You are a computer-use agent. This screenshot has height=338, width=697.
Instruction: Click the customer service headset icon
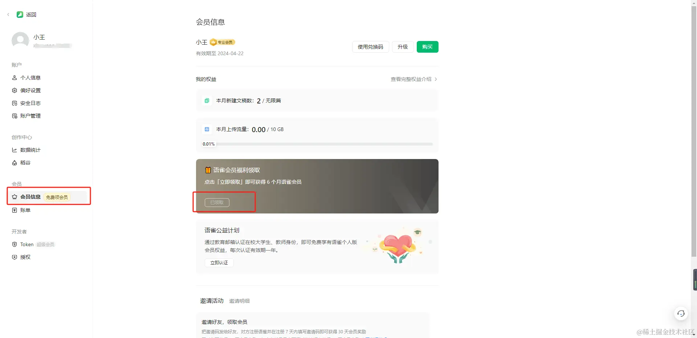(681, 314)
